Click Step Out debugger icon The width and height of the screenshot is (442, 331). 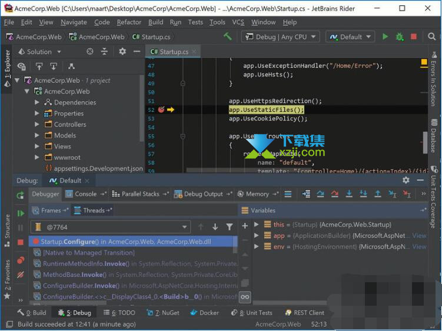point(378,194)
